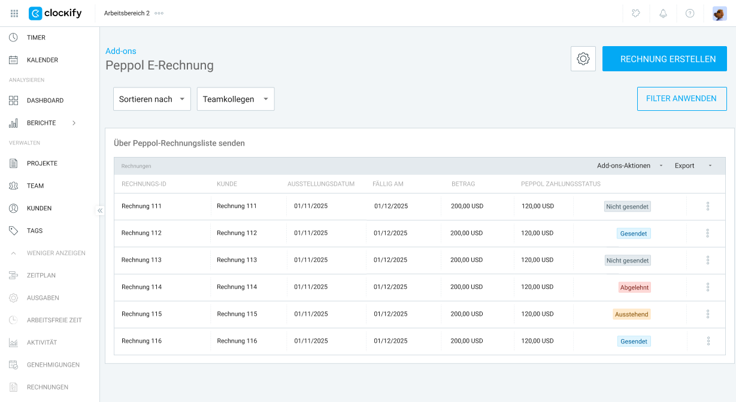736x402 pixels.
Task: Open row menu for Rechnung 116
Action: (708, 341)
